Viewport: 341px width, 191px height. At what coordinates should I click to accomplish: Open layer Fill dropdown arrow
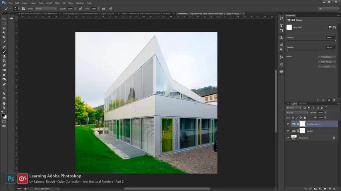tap(325, 118)
